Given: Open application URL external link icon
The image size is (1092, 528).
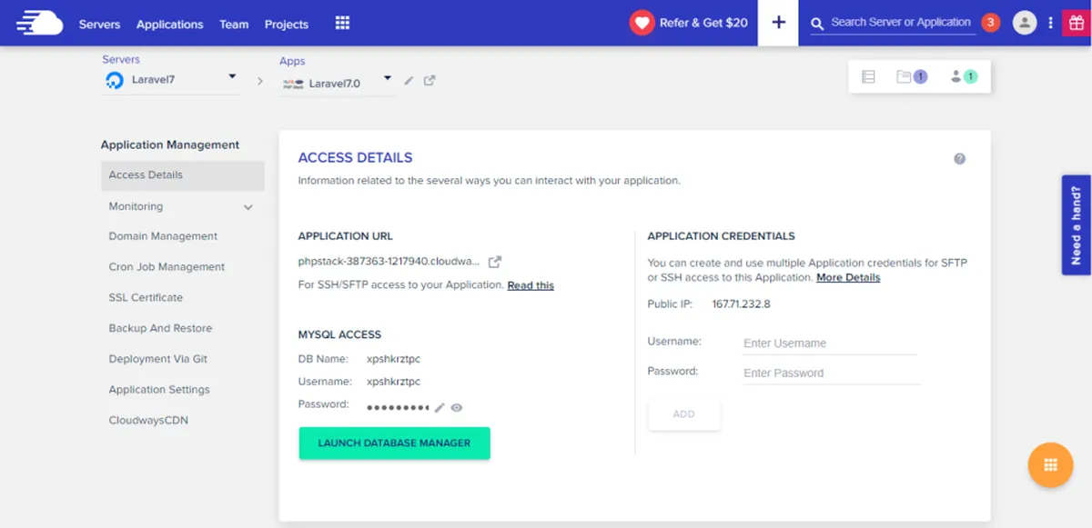Looking at the screenshot, I should coord(495,262).
